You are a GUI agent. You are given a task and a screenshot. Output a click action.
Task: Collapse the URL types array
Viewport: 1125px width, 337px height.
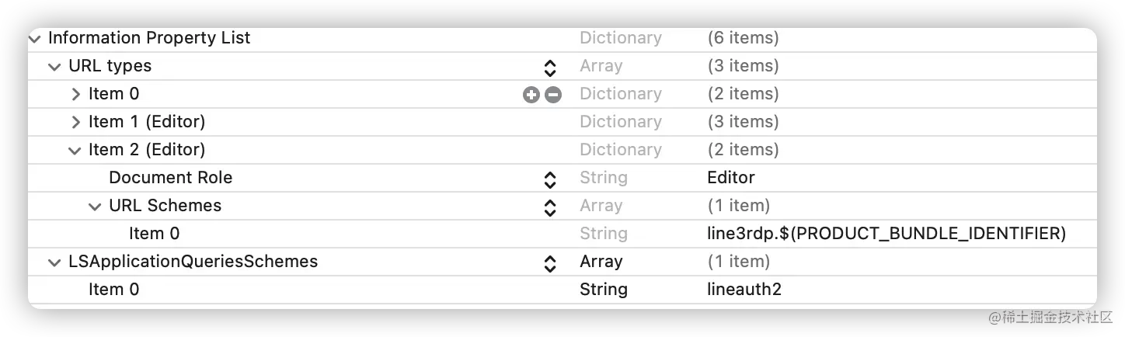pyautogui.click(x=54, y=67)
